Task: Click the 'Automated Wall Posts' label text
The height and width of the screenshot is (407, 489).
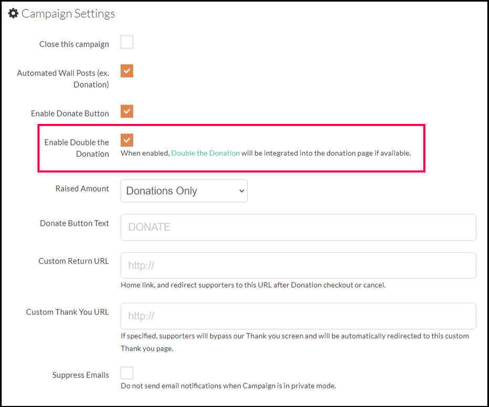Action: 63,79
